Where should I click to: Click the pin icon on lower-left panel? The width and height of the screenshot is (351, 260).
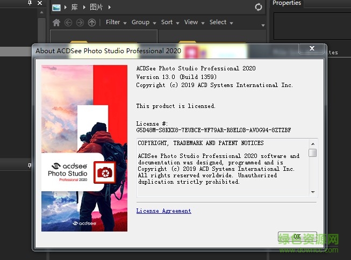coord(30,165)
